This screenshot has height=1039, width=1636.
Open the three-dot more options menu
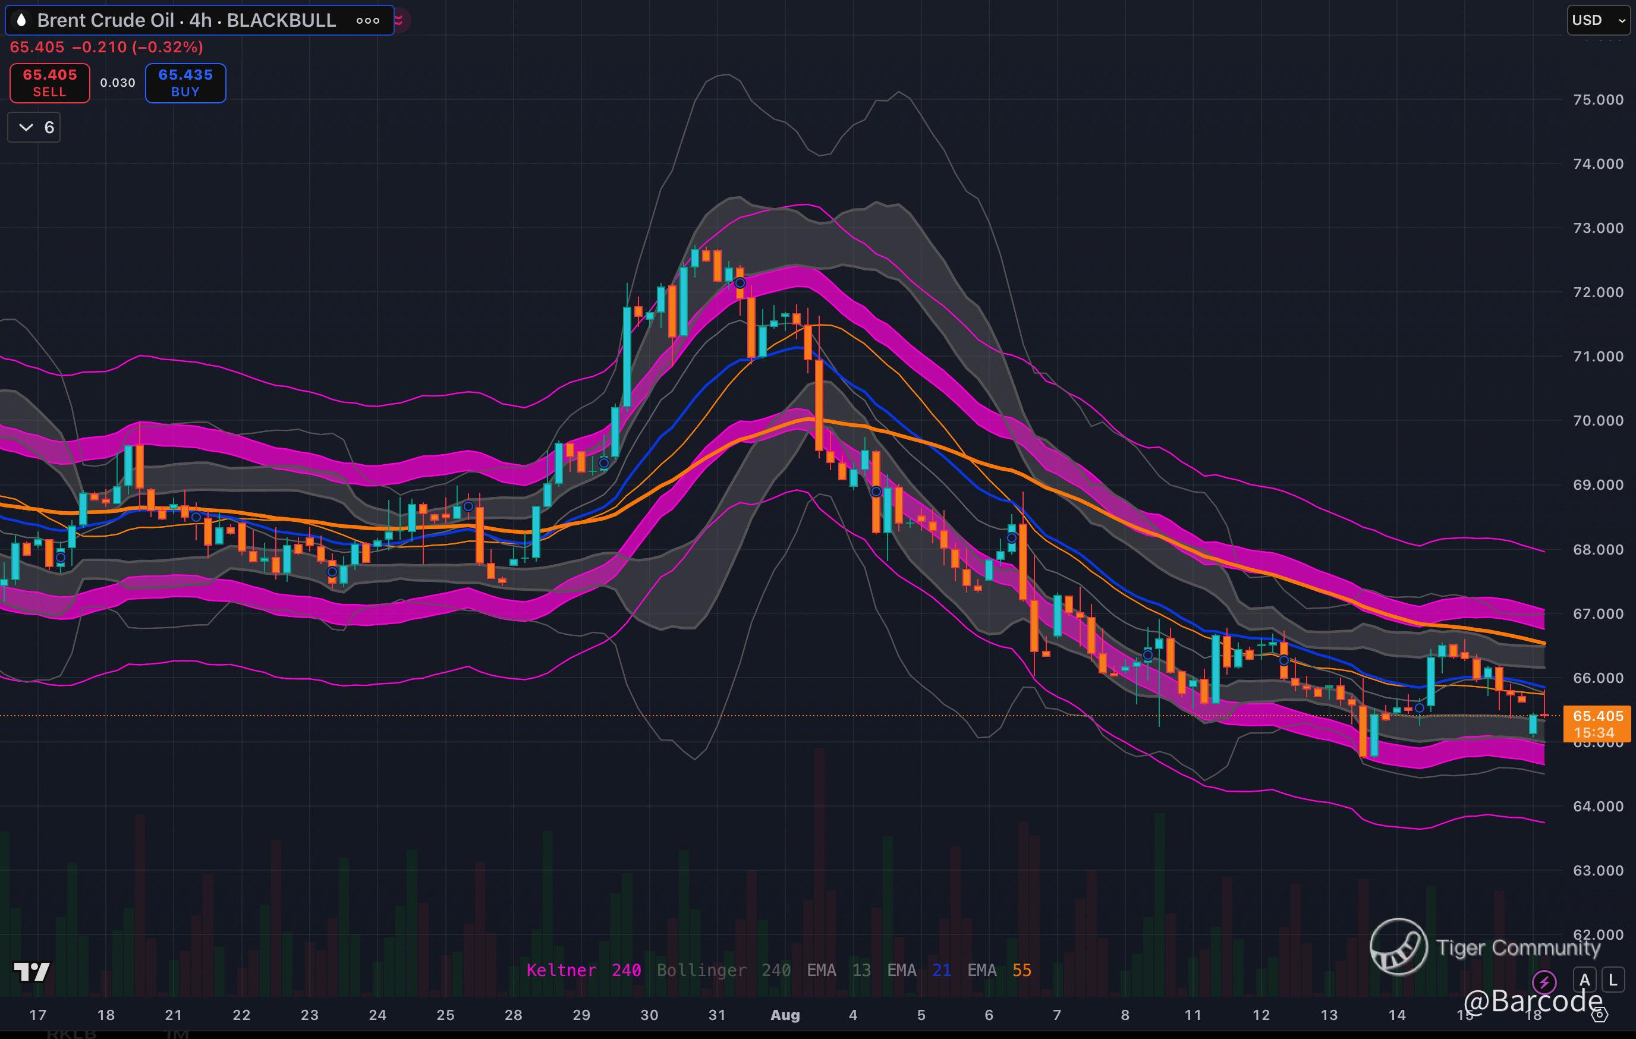click(367, 20)
